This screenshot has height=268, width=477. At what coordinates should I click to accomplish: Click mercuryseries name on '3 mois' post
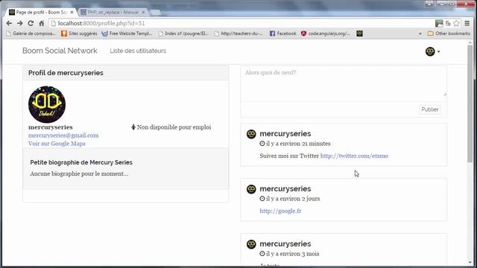tap(285, 243)
